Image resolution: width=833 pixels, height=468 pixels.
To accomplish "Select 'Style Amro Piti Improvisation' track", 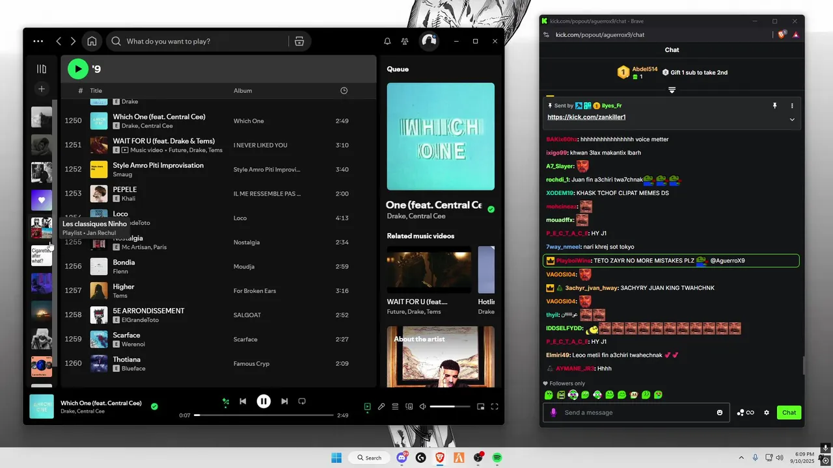I will [x=219, y=169].
